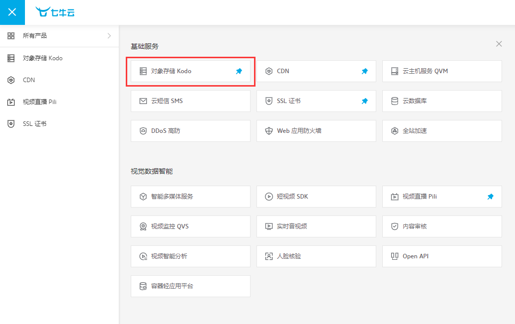The height and width of the screenshot is (324, 515).
Task: Select 人脸核验 text
Action: (x=289, y=256)
